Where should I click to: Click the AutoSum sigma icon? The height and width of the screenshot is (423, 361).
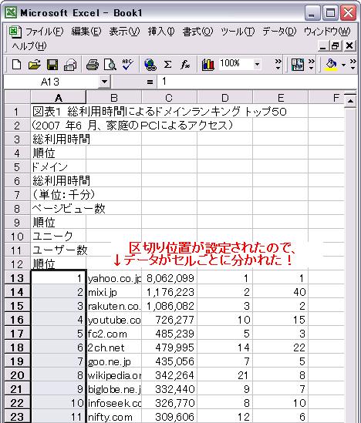[x=167, y=65]
